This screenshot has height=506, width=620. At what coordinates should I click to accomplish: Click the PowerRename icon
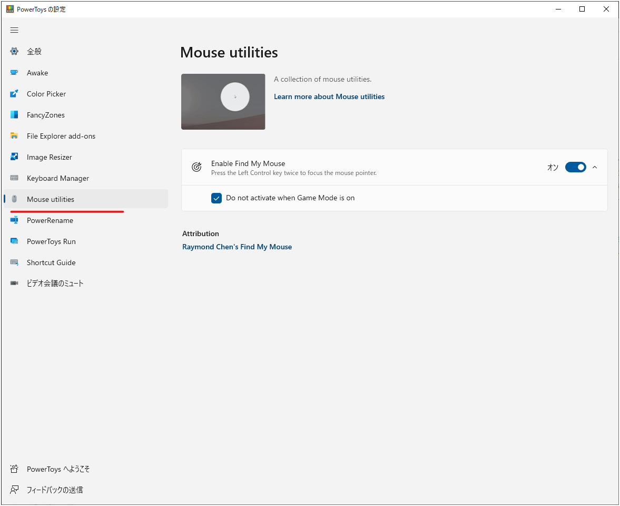pyautogui.click(x=14, y=220)
